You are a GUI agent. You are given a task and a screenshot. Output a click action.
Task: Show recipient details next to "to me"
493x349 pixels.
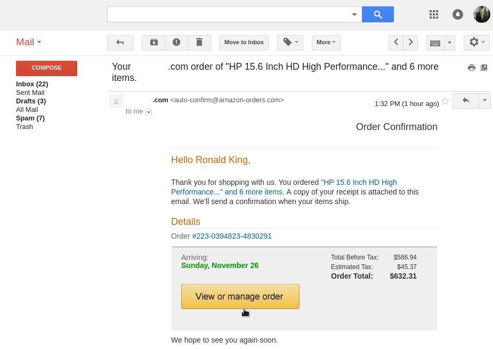coord(149,112)
